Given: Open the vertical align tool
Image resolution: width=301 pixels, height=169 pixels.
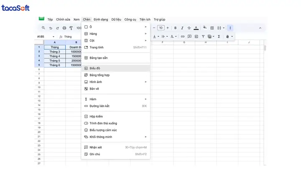Looking at the screenshot, I should coord(155,36).
